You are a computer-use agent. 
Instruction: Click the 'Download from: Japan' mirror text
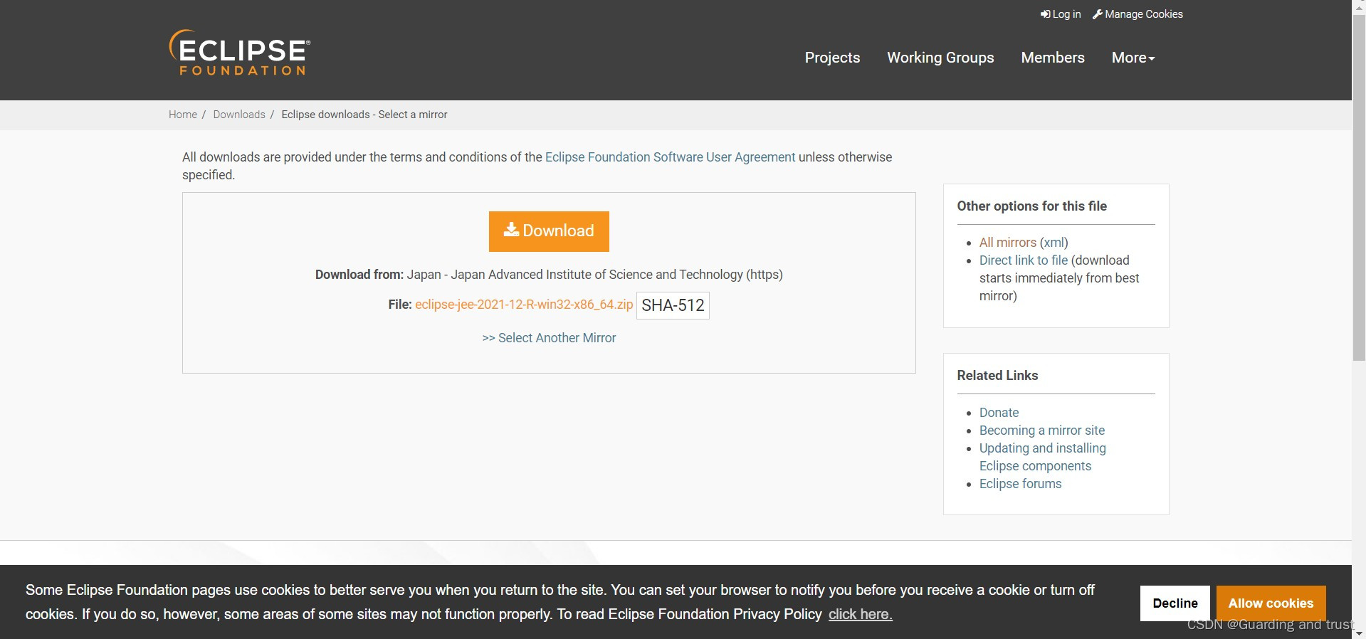pyautogui.click(x=549, y=275)
